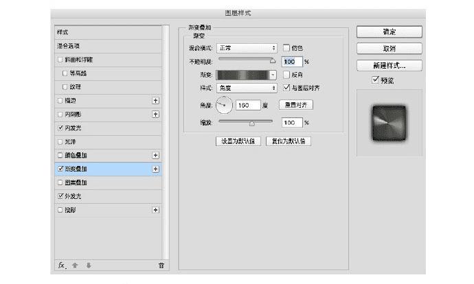The image size is (474, 284).
Task: Uncheck 内发光 checkbox
Action: point(60,128)
